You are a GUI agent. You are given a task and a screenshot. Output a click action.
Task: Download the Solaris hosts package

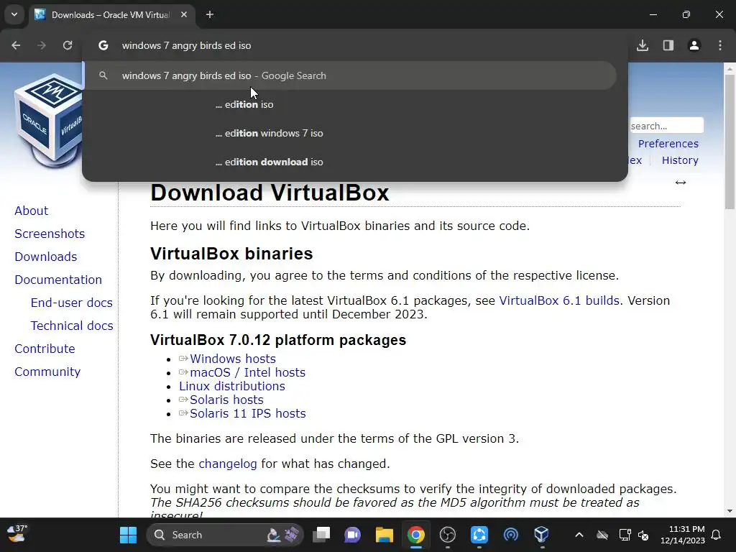(x=226, y=400)
